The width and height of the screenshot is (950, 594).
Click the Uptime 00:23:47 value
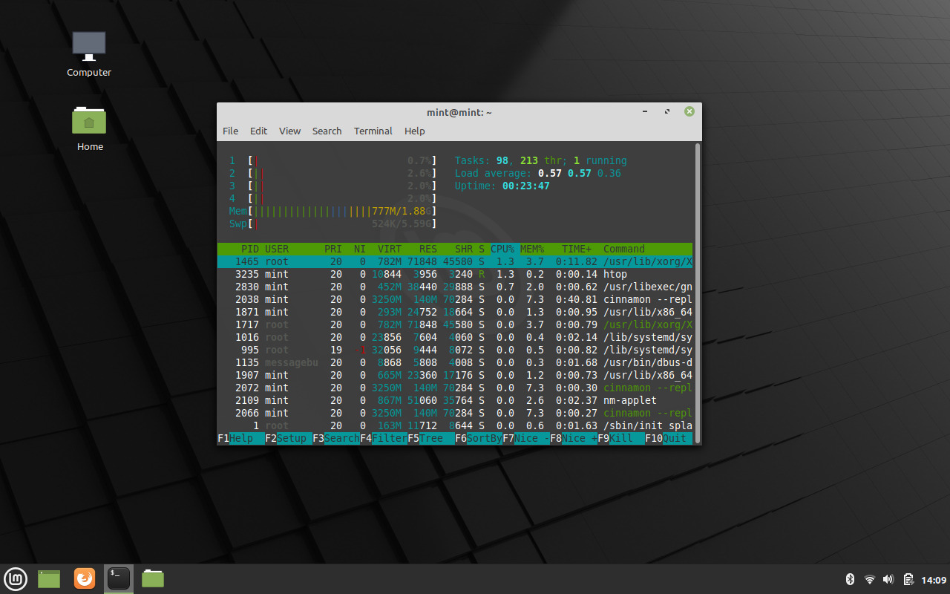tap(526, 186)
